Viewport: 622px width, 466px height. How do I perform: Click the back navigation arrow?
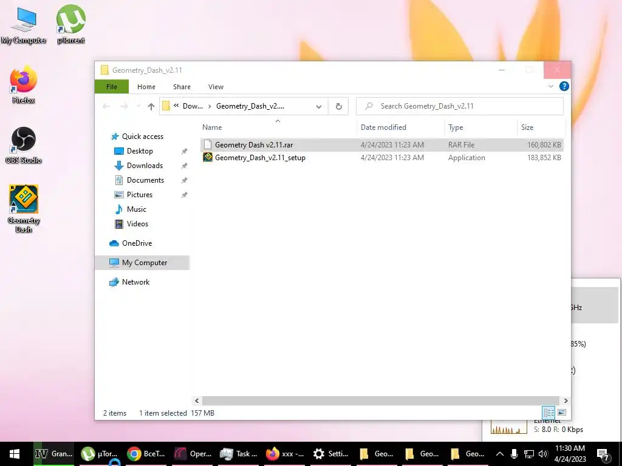click(106, 106)
